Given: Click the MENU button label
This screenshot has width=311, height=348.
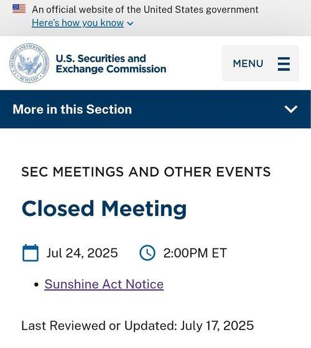Looking at the screenshot, I should (x=248, y=63).
